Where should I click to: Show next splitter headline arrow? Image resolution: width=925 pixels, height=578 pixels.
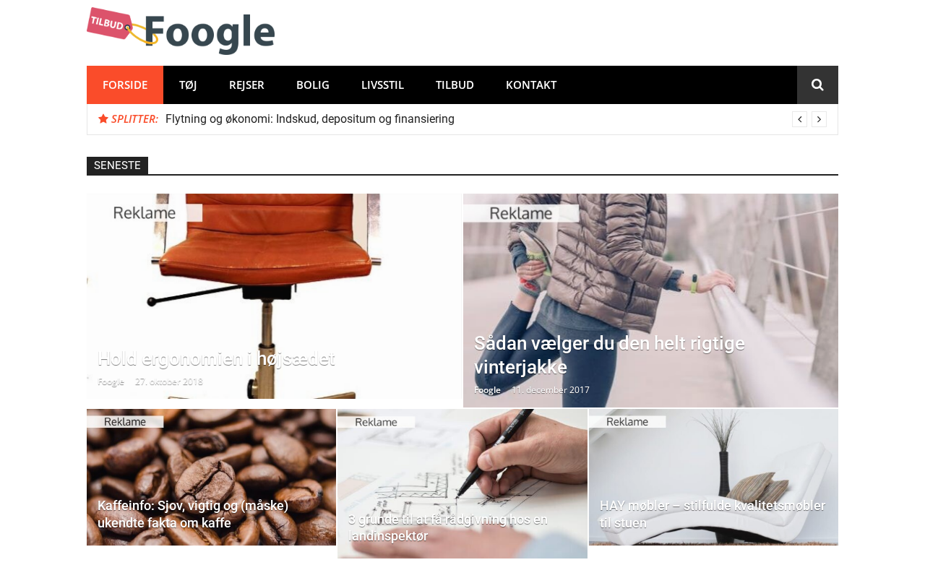click(x=819, y=119)
